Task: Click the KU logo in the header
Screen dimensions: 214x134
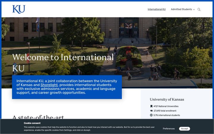Action: click(19, 9)
